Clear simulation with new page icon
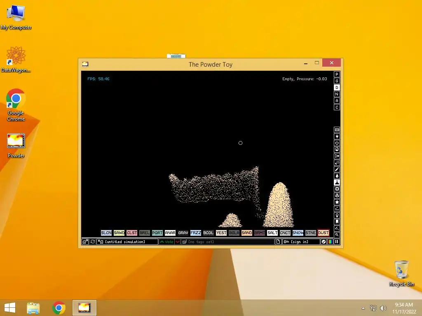The width and height of the screenshot is (422, 316). click(278, 242)
